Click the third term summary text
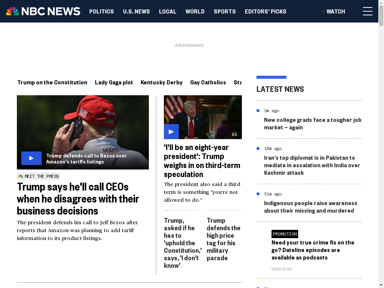The height and width of the screenshot is (288, 384). coord(202,192)
